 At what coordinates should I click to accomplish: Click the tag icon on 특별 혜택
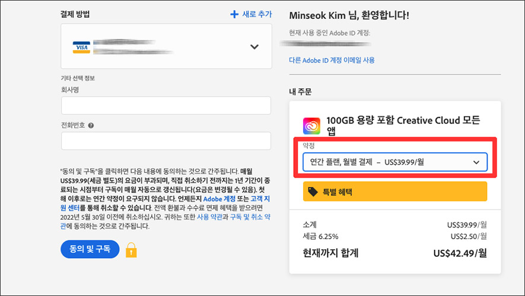(313, 192)
